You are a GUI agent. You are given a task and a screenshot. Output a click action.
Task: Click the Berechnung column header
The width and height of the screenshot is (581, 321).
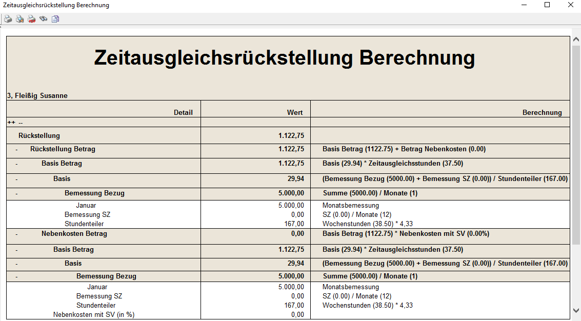coord(542,113)
